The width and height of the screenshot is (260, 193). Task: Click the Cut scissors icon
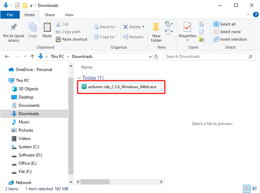[x=58, y=24]
